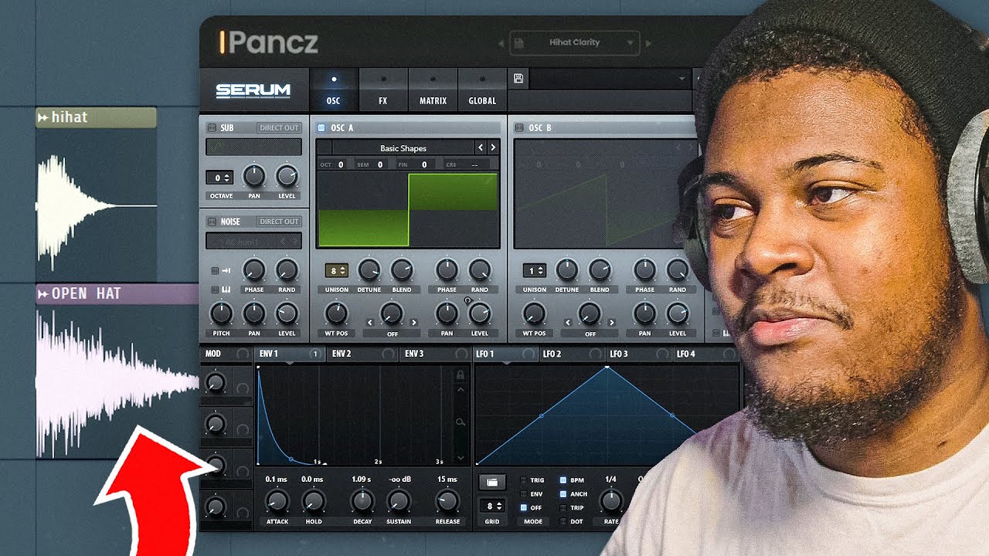The width and height of the screenshot is (989, 556).
Task: Click the up chevron in envelope display
Action: pos(461,390)
